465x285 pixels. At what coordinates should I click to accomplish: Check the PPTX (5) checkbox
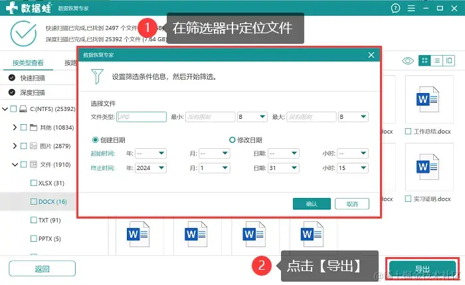[x=34, y=238]
